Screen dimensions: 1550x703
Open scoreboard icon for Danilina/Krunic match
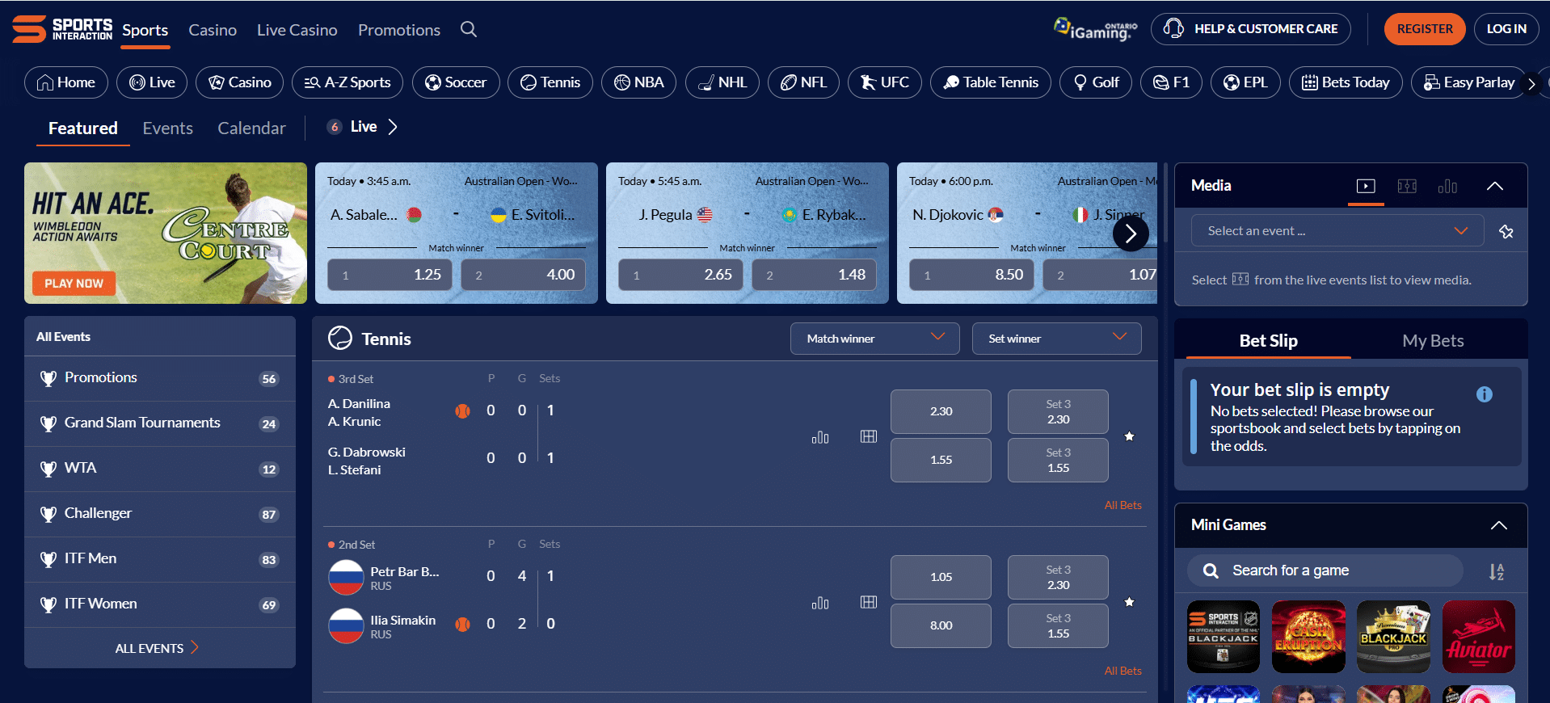pyautogui.click(x=869, y=436)
